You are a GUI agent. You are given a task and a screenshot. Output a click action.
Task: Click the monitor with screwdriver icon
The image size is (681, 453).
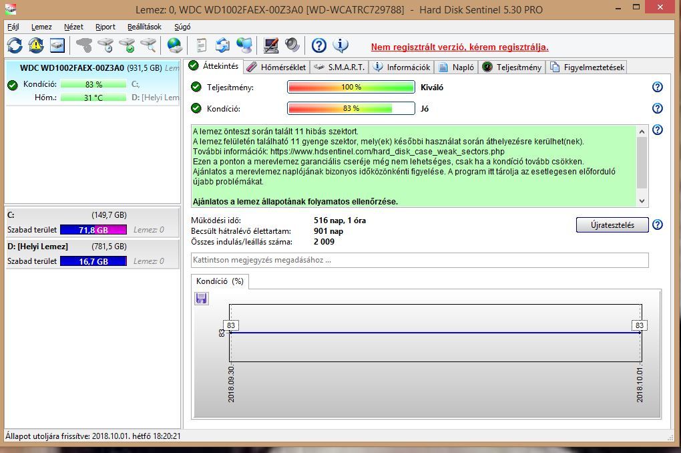point(271,45)
